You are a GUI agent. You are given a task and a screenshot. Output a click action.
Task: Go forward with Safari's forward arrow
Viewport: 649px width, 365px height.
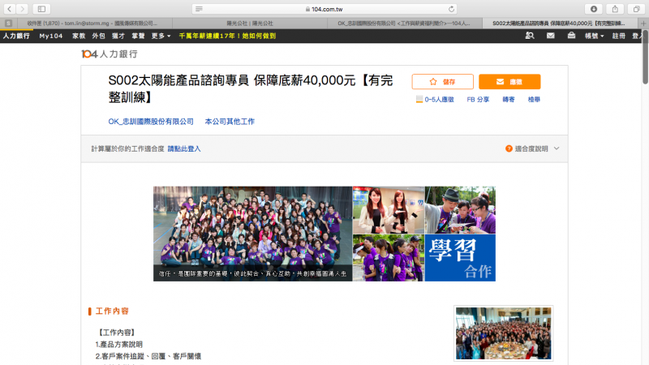pos(23,9)
